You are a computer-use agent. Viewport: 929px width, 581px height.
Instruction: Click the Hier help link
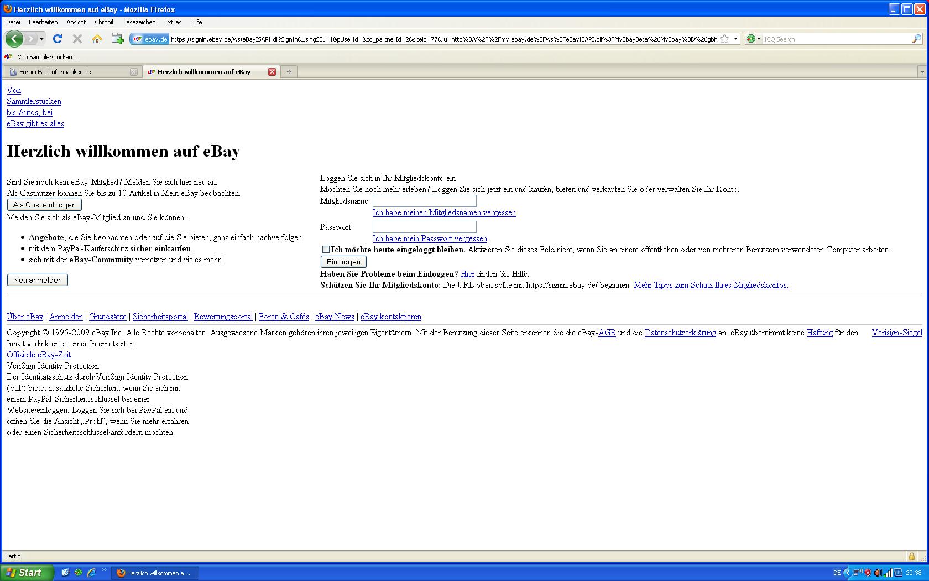467,274
